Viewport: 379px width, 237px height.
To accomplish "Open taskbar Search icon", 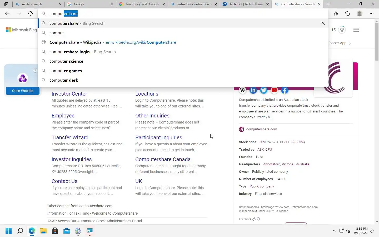I will click(20, 231).
